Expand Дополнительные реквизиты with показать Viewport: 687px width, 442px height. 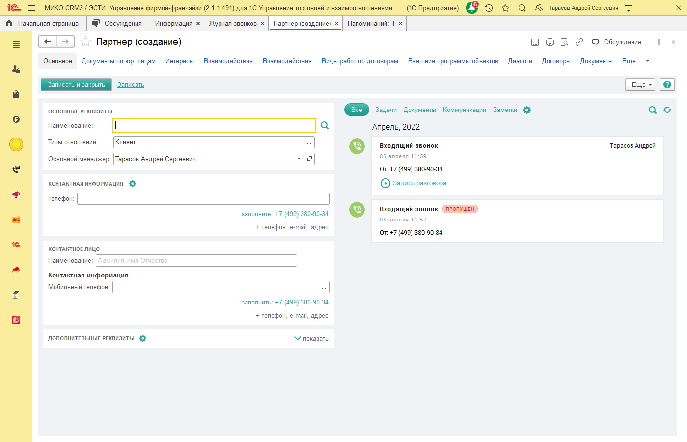coord(311,338)
